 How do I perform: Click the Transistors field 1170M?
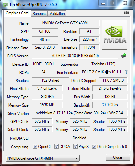click(x=89, y=47)
